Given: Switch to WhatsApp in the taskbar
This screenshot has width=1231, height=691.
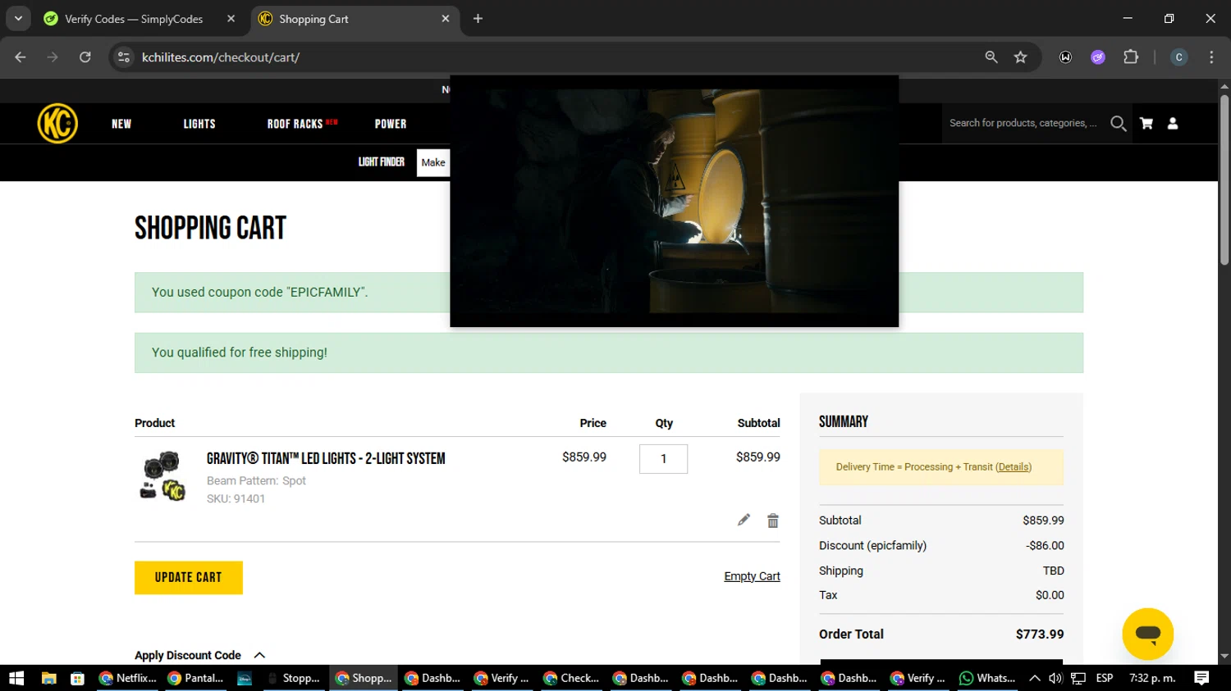Looking at the screenshot, I should (x=987, y=678).
